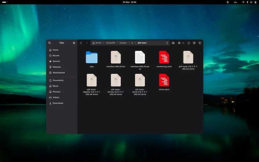
Task: Expand the view options dropdown arrow
Action: pyautogui.click(x=183, y=43)
